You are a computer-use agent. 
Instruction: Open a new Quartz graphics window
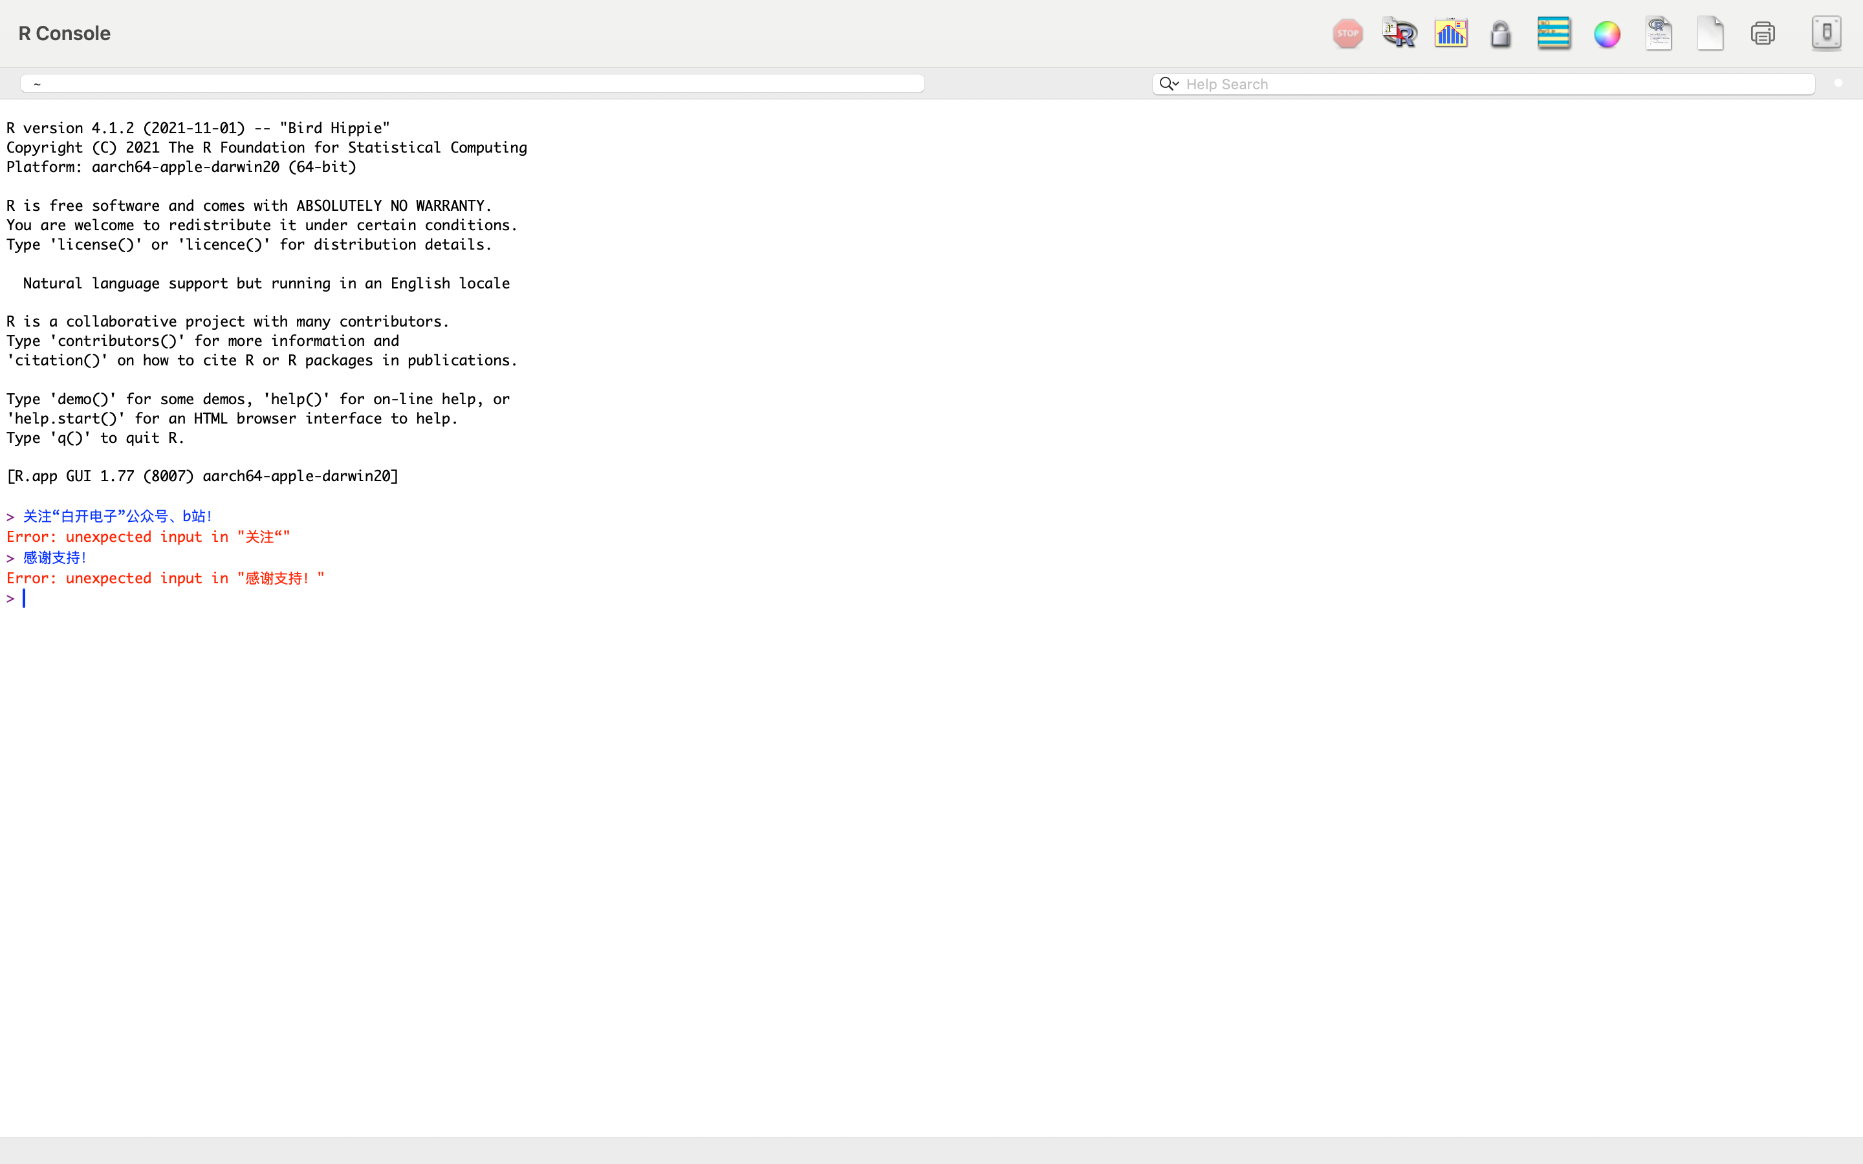pyautogui.click(x=1450, y=34)
